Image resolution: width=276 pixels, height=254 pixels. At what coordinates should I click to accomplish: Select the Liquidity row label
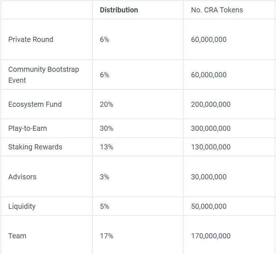point(22,206)
